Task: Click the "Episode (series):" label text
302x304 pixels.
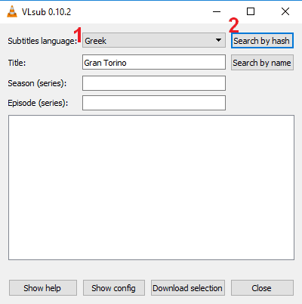Action: coord(38,103)
